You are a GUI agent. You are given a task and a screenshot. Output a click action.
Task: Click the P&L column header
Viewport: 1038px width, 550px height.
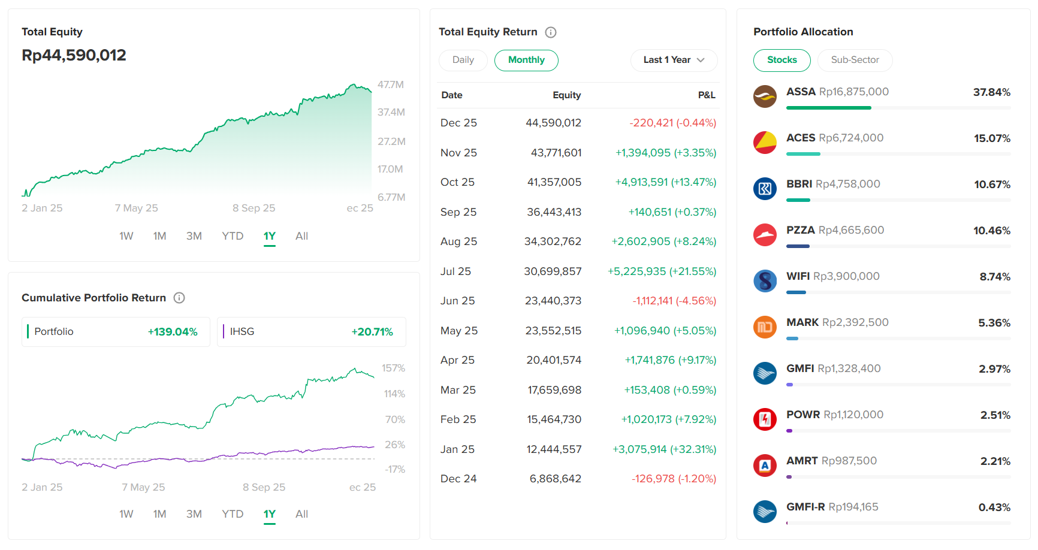tap(707, 95)
